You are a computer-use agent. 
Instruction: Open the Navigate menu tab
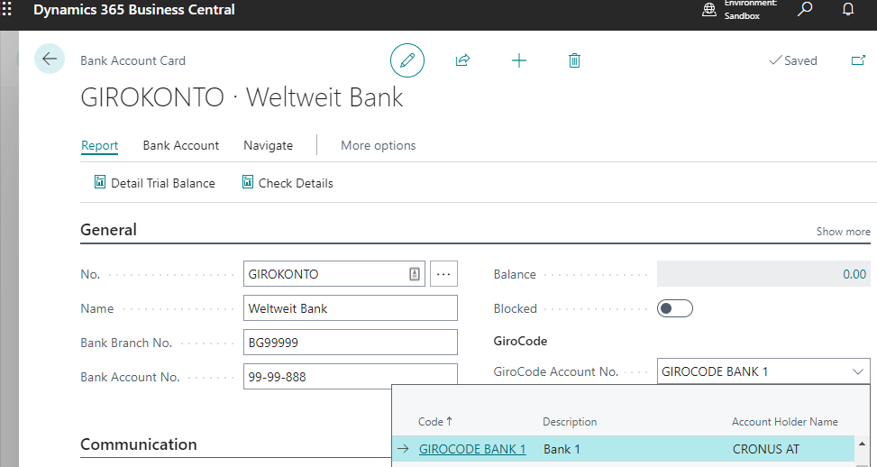(x=268, y=145)
